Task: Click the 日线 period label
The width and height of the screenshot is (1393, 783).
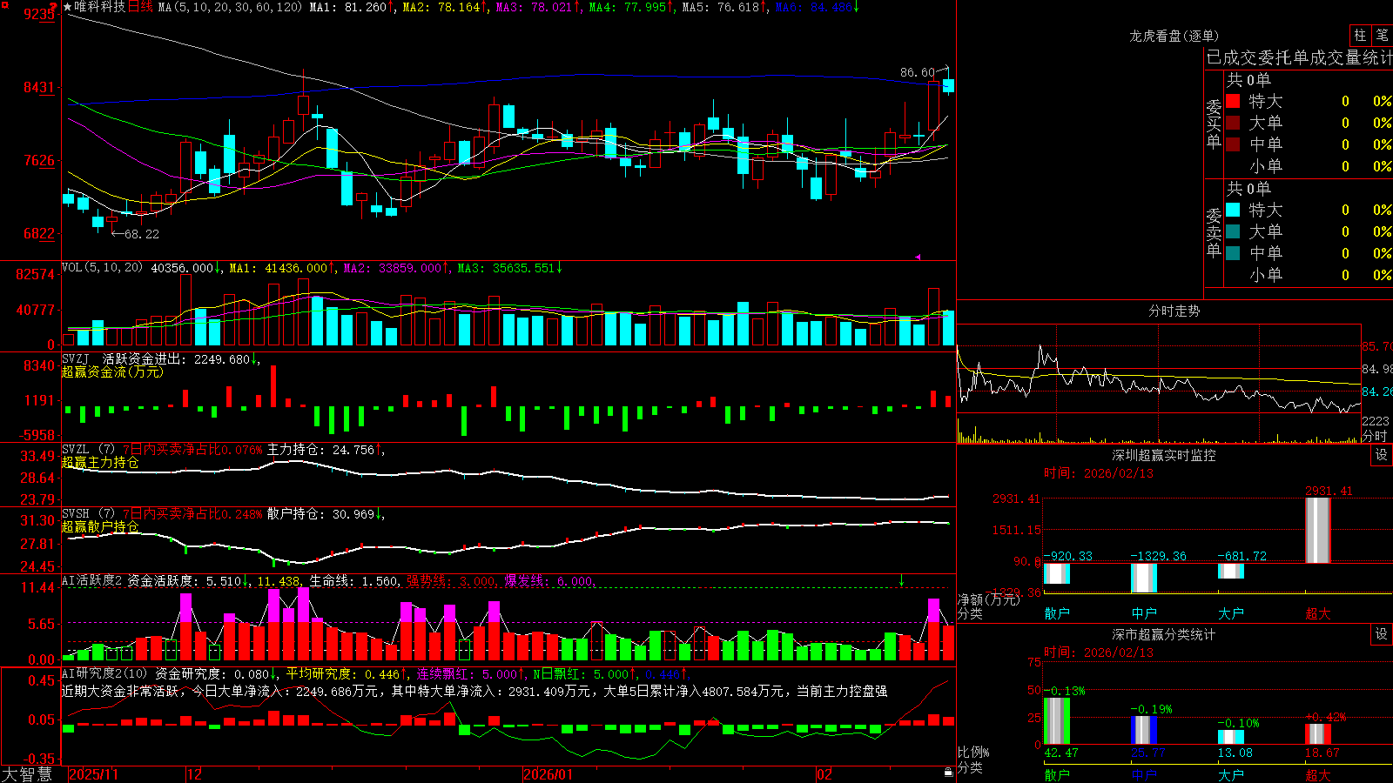Action: [140, 7]
